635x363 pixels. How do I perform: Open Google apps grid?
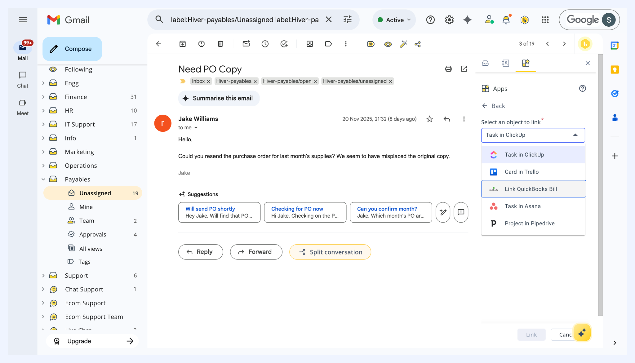pos(545,20)
